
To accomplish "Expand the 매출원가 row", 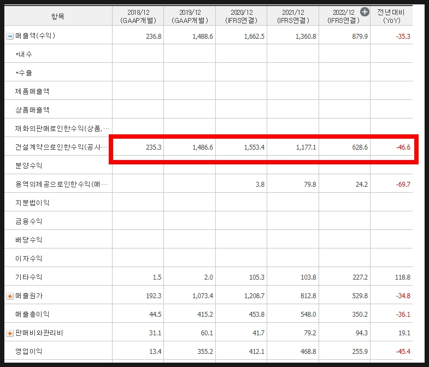I will [x=10, y=296].
